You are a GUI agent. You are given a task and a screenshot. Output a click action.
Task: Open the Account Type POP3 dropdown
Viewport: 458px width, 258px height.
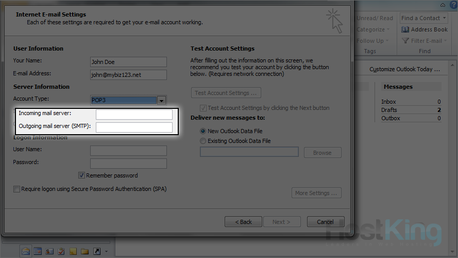click(x=161, y=101)
